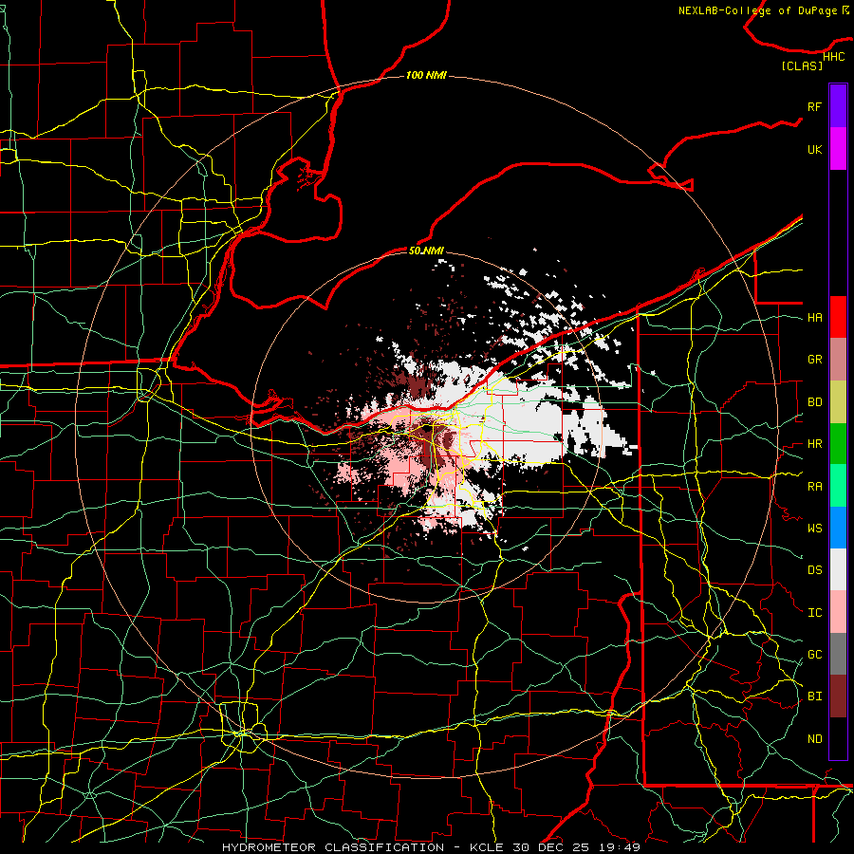Click the ND black legend swatch
This screenshot has width=854, height=854.
pos(838,738)
